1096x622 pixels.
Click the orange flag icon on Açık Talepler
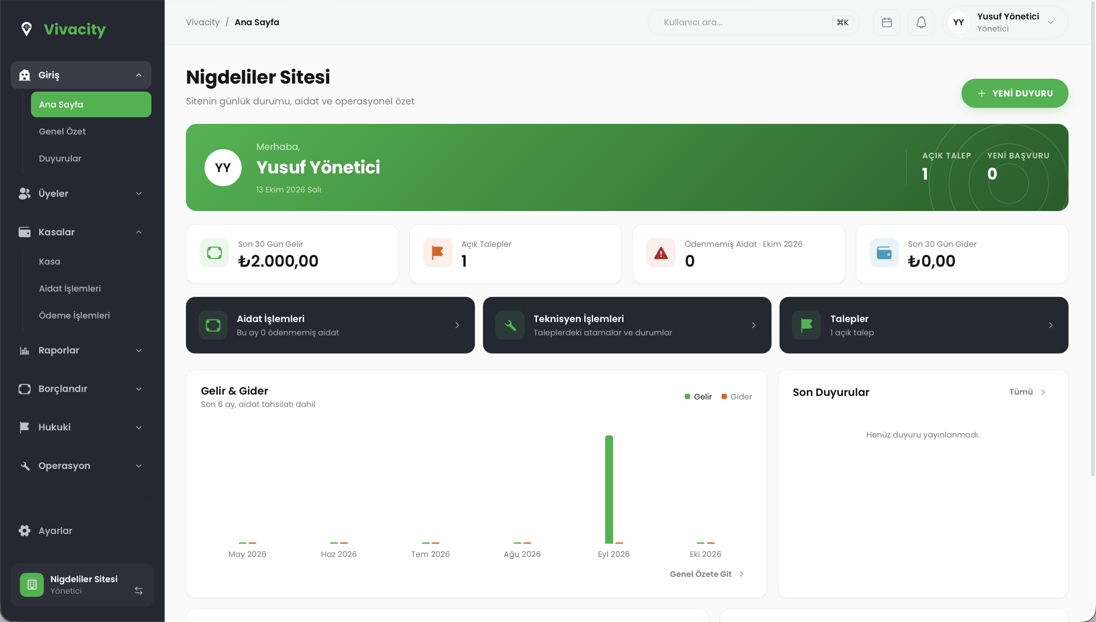pos(438,253)
